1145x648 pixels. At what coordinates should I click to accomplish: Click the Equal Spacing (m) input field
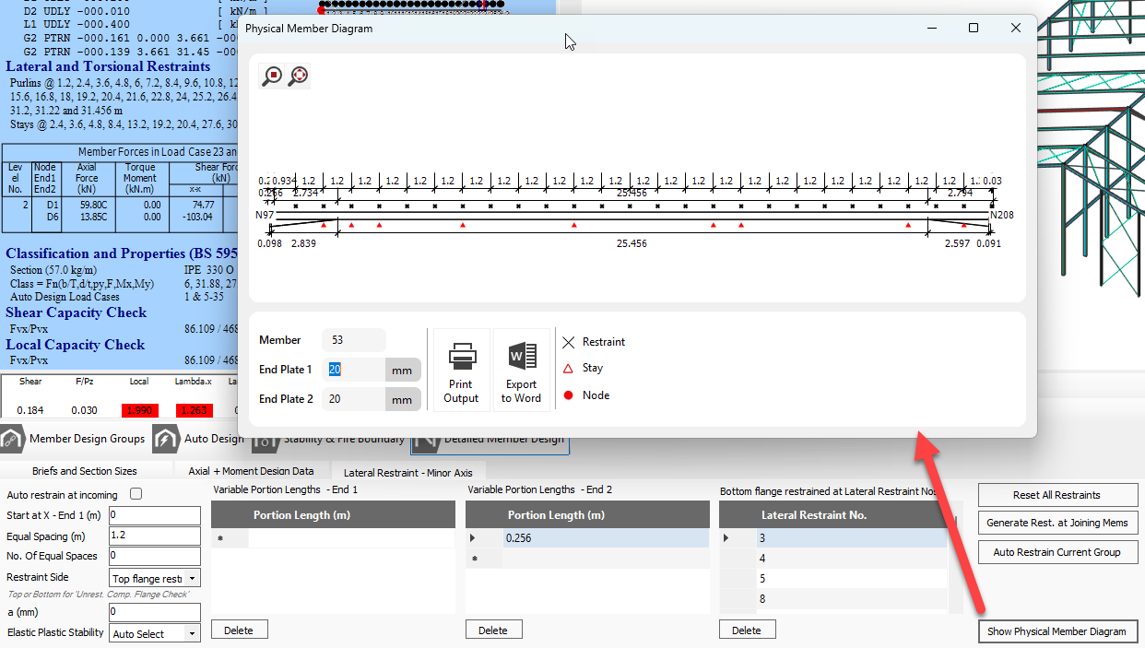pos(154,536)
